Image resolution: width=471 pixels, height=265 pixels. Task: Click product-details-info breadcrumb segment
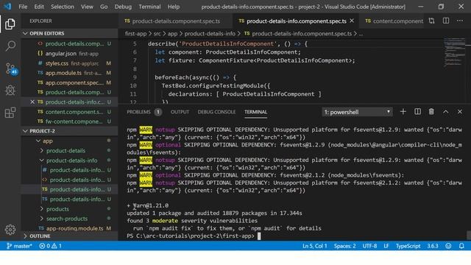coord(210,34)
